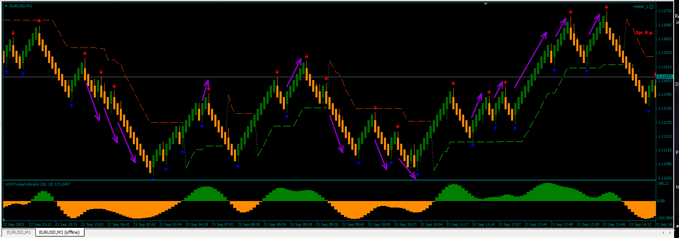Click the '22 Sep 15:52' time axis label

(x=93, y=225)
